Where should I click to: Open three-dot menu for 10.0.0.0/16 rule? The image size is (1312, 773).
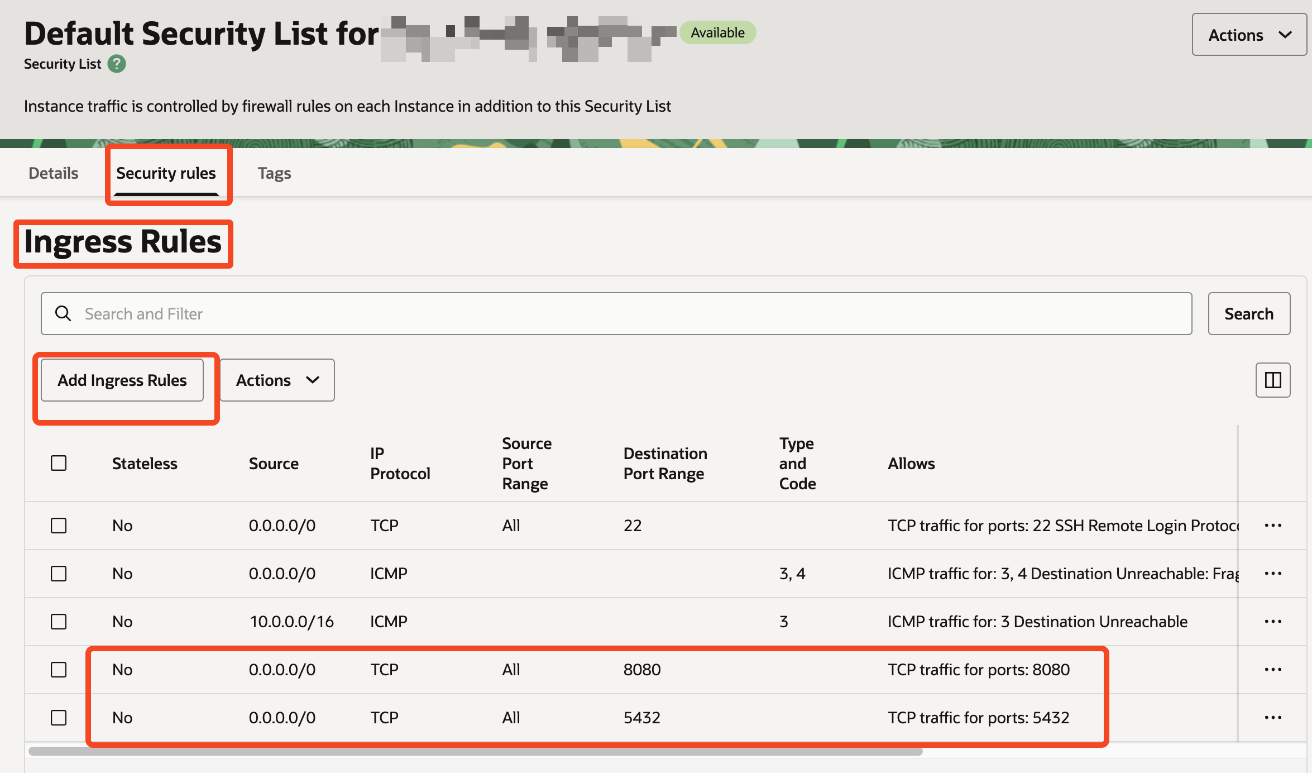coord(1272,622)
